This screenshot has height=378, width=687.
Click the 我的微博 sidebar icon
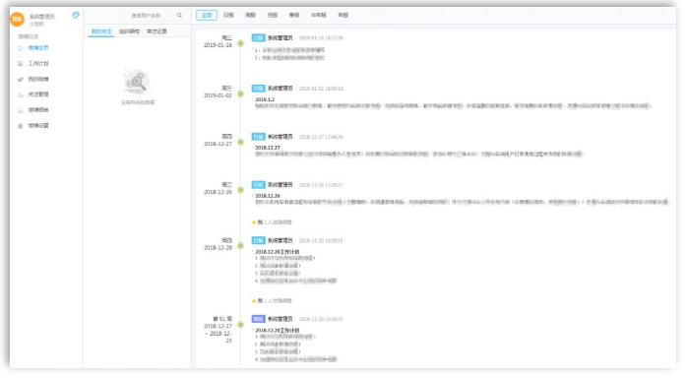[x=20, y=80]
